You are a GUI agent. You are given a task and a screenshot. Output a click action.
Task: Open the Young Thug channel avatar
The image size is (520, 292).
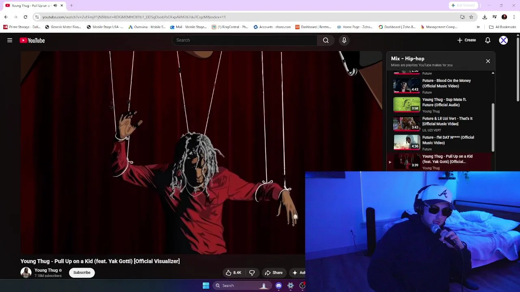[26, 273]
